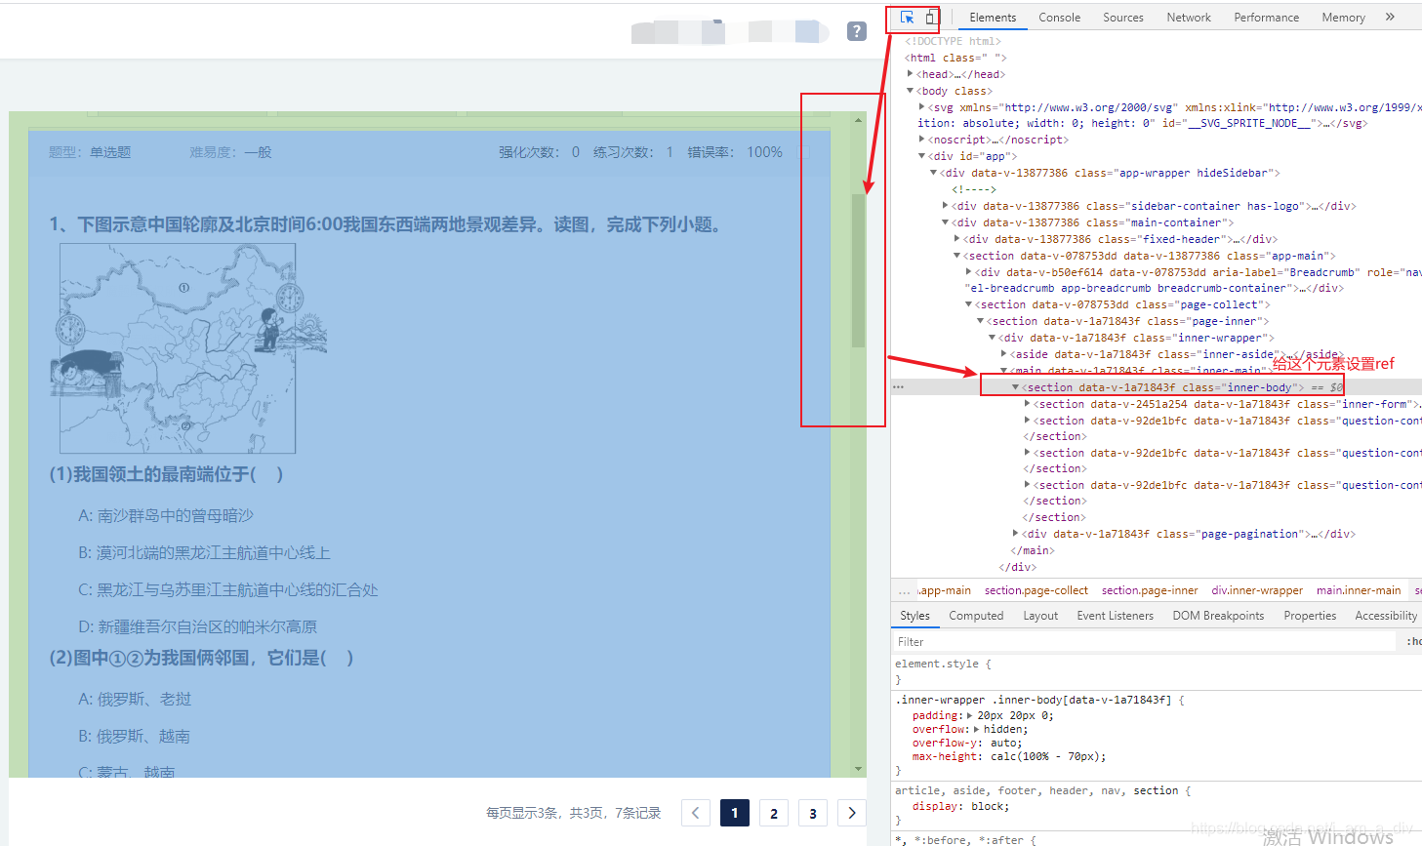Select the Styles pane tab
The image size is (1422, 846).
[x=914, y=616]
